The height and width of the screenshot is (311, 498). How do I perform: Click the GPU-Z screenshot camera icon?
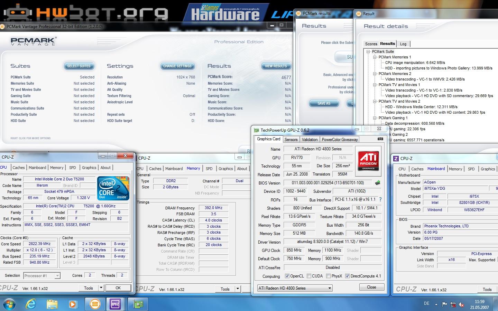tap(380, 139)
